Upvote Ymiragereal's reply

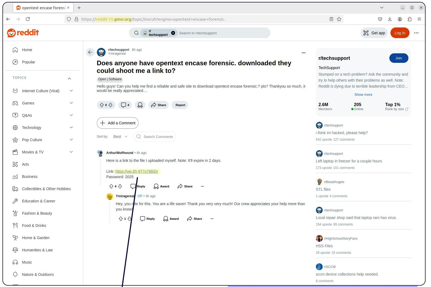(x=121, y=219)
